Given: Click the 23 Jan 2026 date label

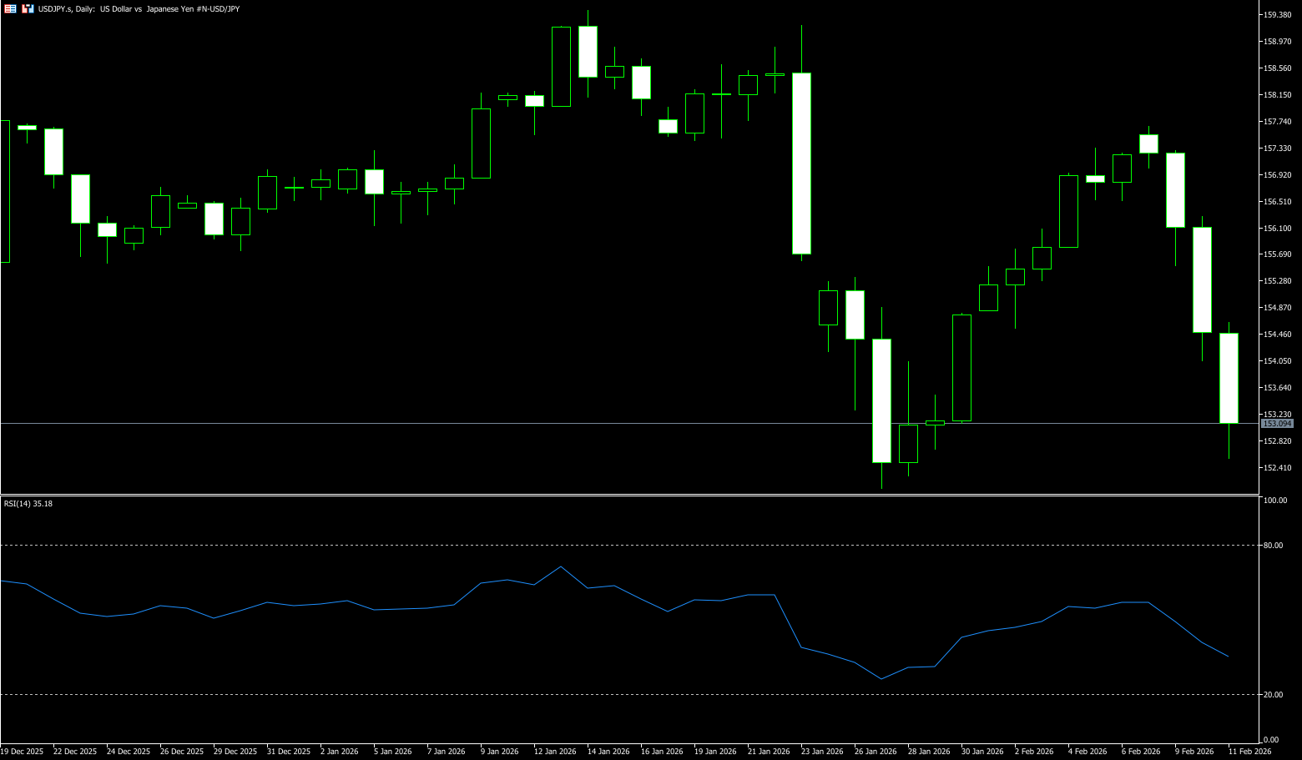Looking at the screenshot, I should [822, 752].
